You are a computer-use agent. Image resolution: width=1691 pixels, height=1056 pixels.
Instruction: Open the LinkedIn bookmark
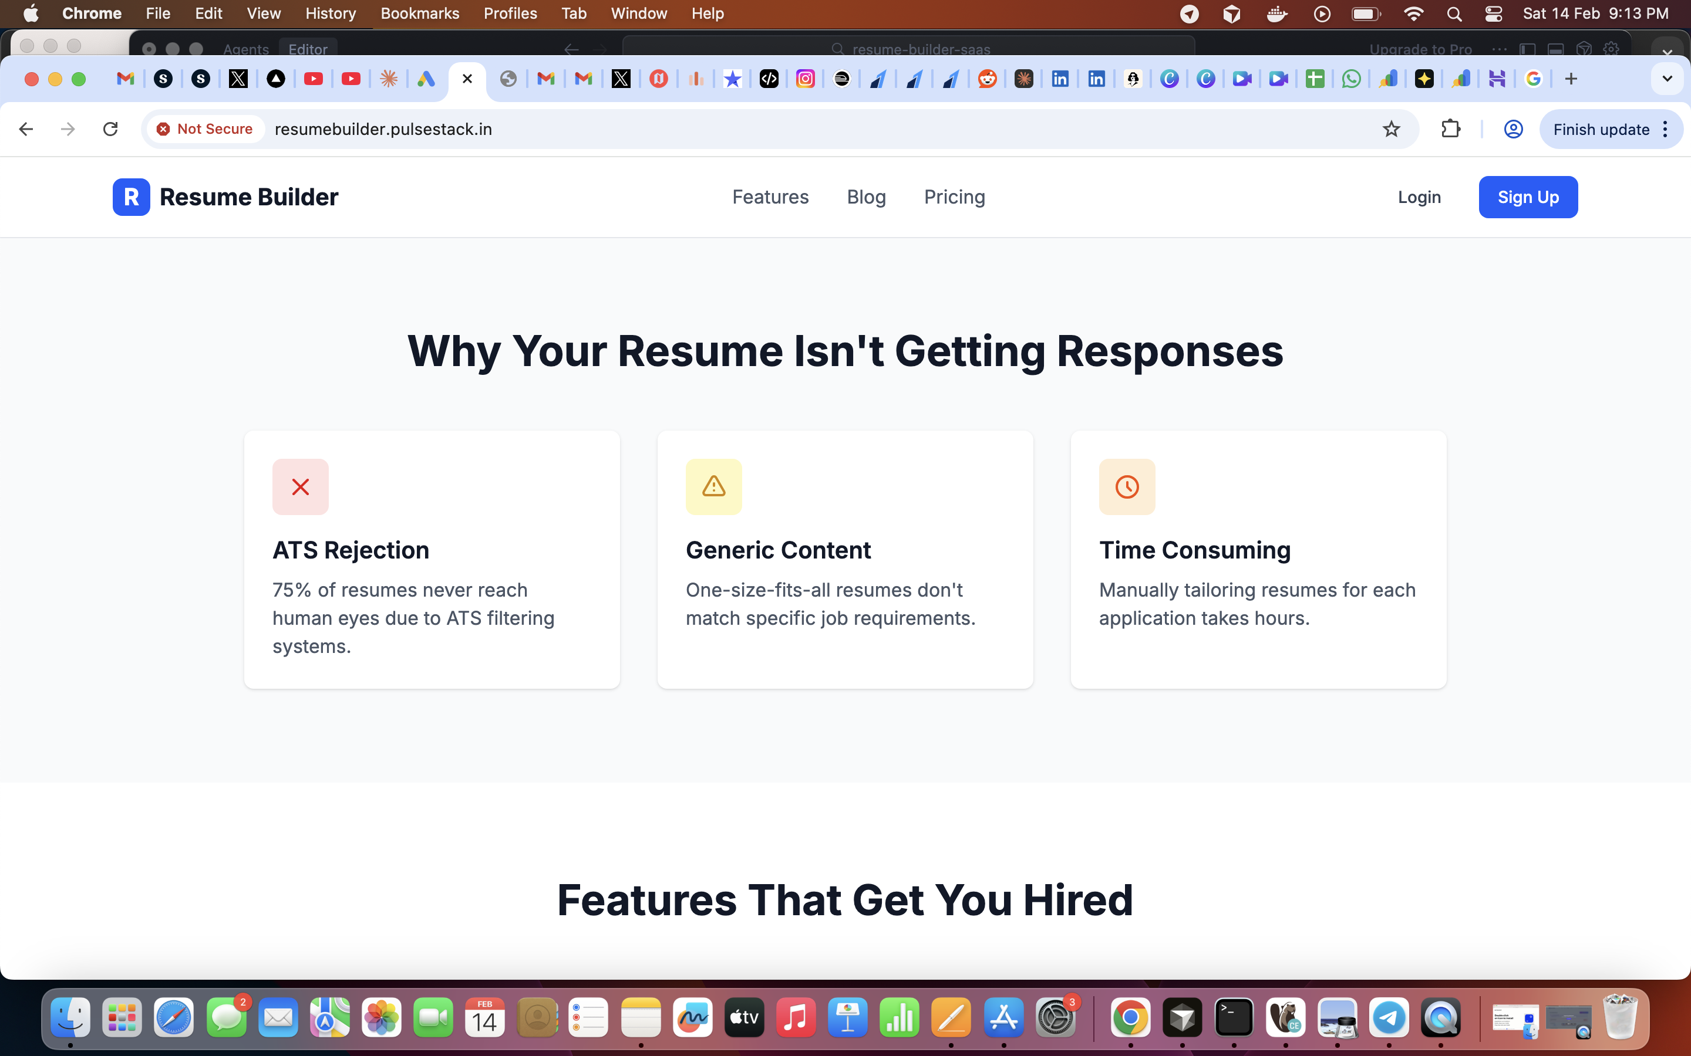click(1059, 79)
